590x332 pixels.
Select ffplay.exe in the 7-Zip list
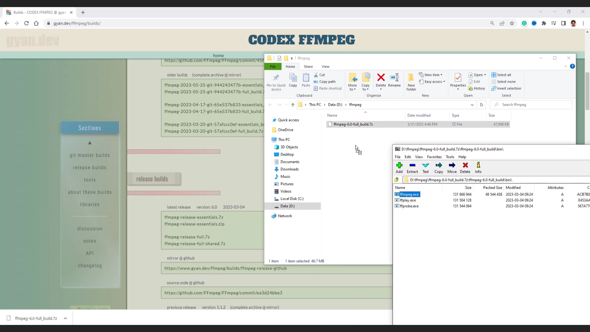click(408, 200)
